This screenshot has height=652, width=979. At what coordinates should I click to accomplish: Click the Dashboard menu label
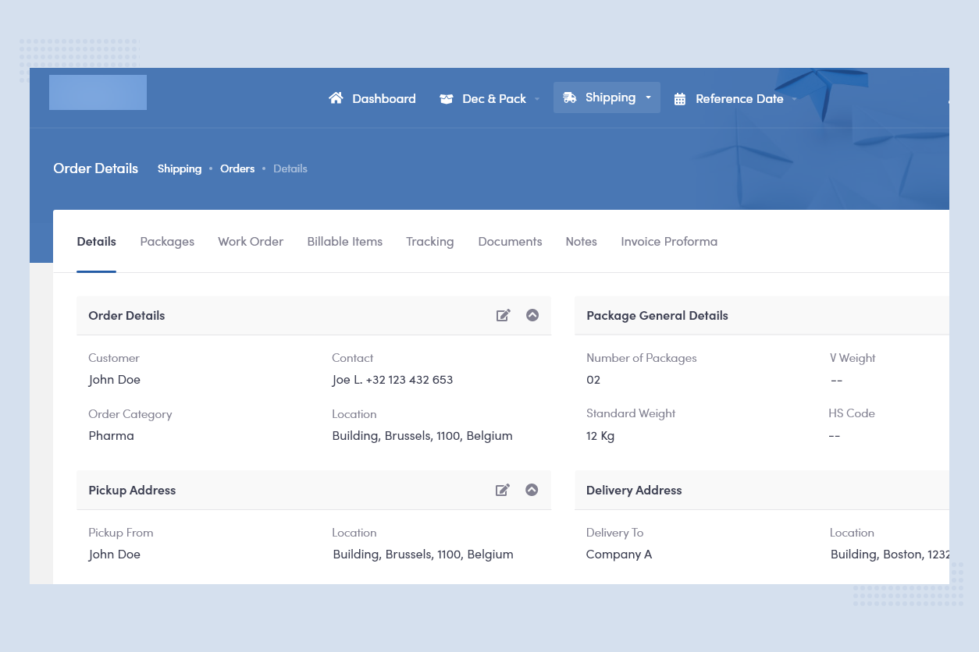coord(384,99)
